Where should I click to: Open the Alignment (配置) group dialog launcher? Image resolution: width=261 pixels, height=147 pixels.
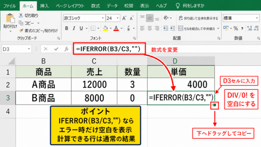click(219, 38)
